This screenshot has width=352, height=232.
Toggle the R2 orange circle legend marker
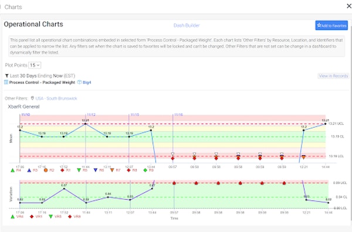pos(46,170)
